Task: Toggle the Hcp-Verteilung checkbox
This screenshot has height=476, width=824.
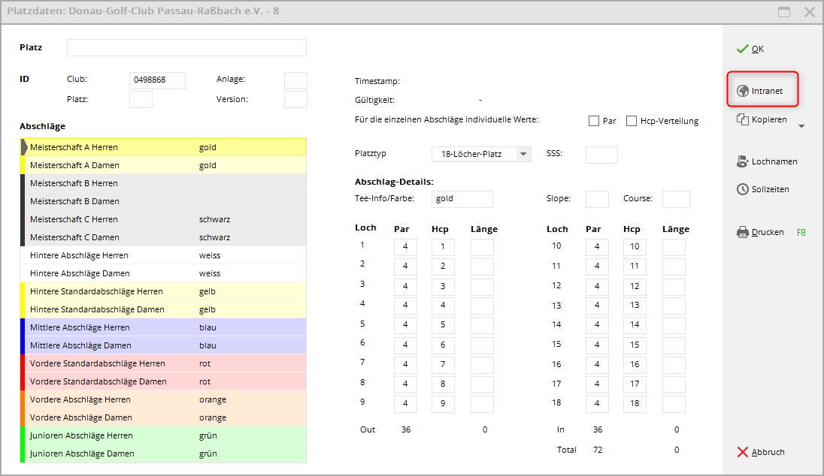Action: pyautogui.click(x=632, y=121)
